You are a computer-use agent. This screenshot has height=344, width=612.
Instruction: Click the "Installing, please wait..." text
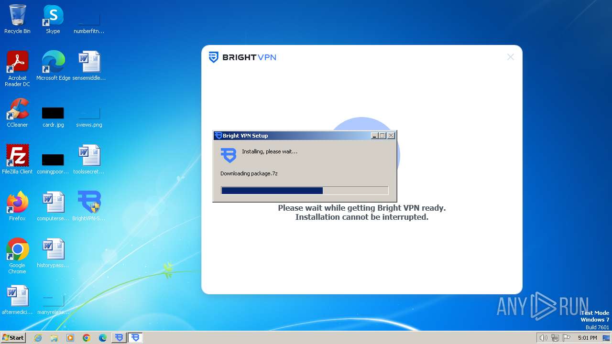pos(270,151)
